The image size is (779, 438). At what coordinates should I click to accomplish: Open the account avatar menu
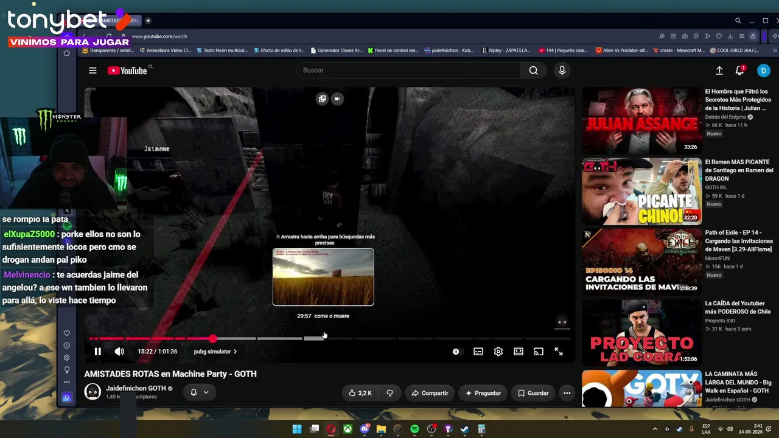(x=763, y=71)
